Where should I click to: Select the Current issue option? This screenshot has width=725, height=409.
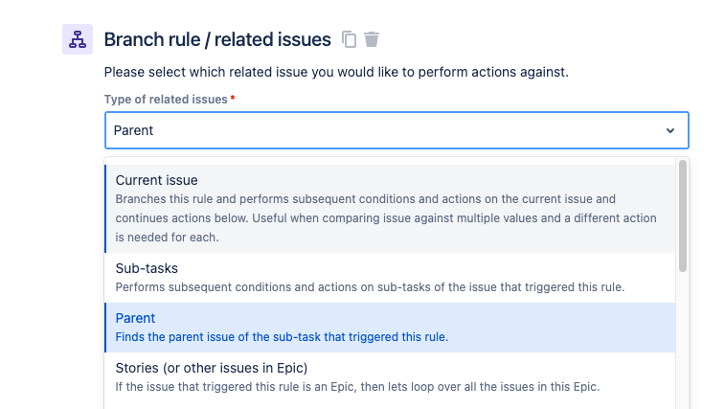coord(390,209)
